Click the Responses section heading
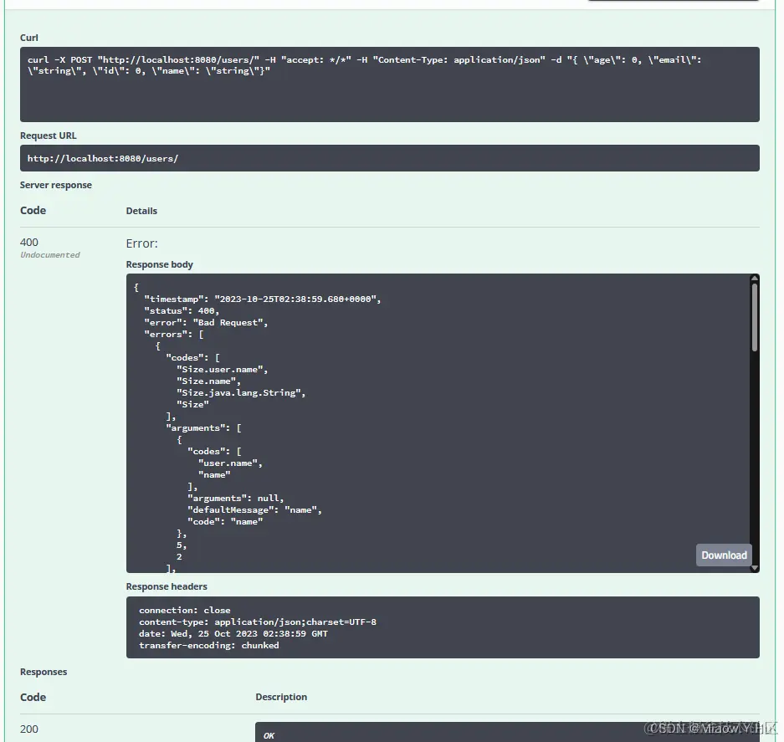 tap(44, 672)
